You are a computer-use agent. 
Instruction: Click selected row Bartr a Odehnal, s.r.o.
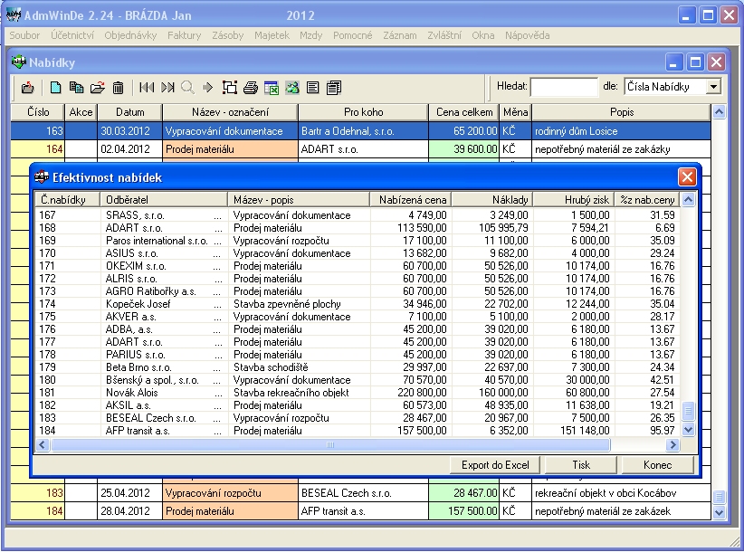pos(360,131)
